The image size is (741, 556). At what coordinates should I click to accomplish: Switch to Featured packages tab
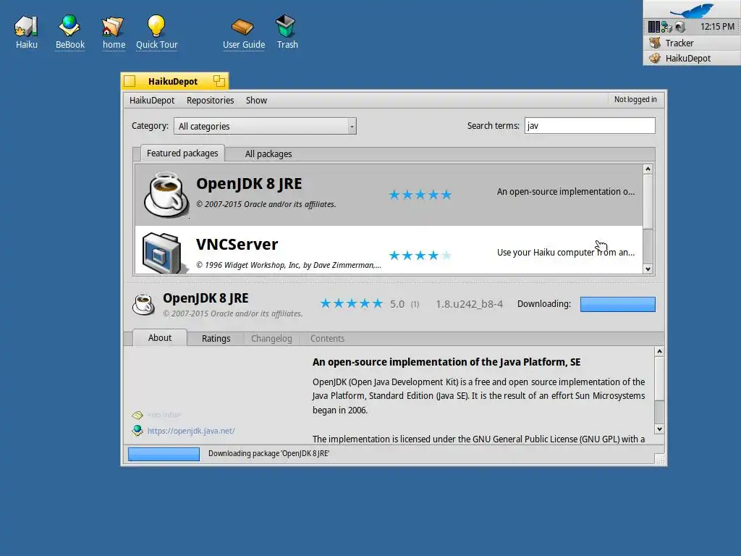(182, 153)
